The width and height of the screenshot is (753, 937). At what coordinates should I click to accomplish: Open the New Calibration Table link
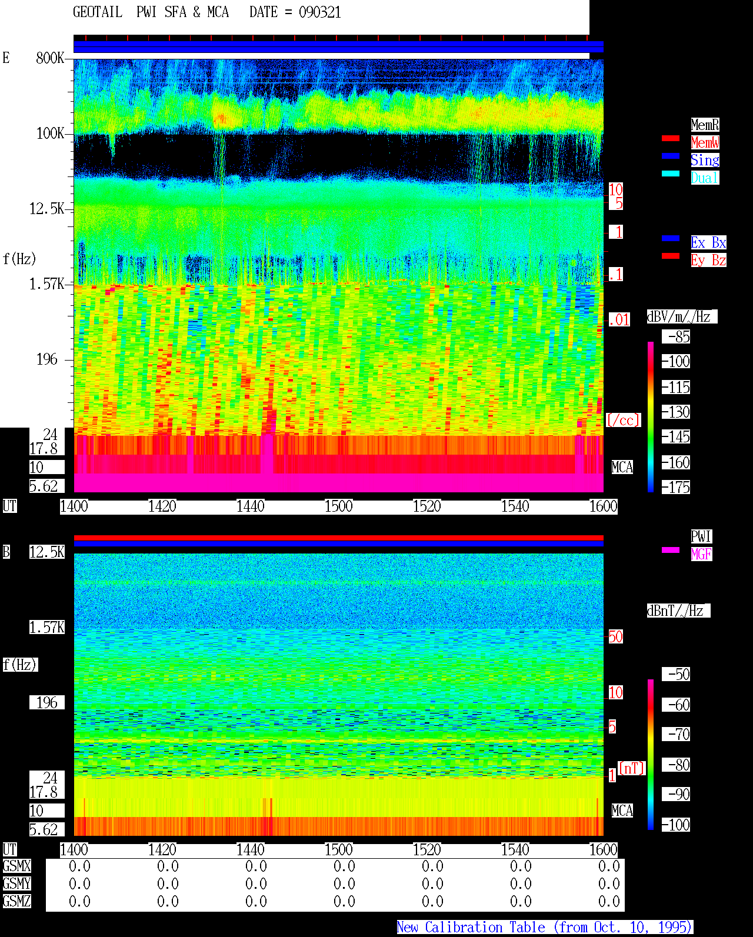[x=545, y=927]
